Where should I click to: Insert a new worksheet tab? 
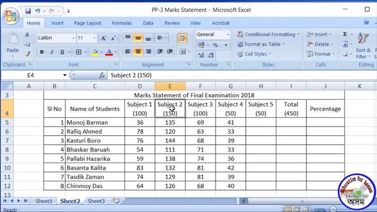(x=116, y=201)
